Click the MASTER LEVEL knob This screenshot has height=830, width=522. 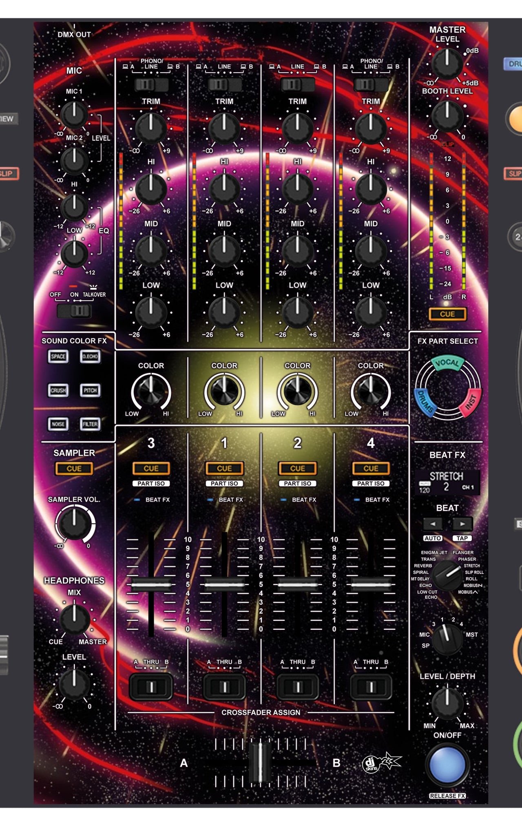pyautogui.click(x=447, y=63)
